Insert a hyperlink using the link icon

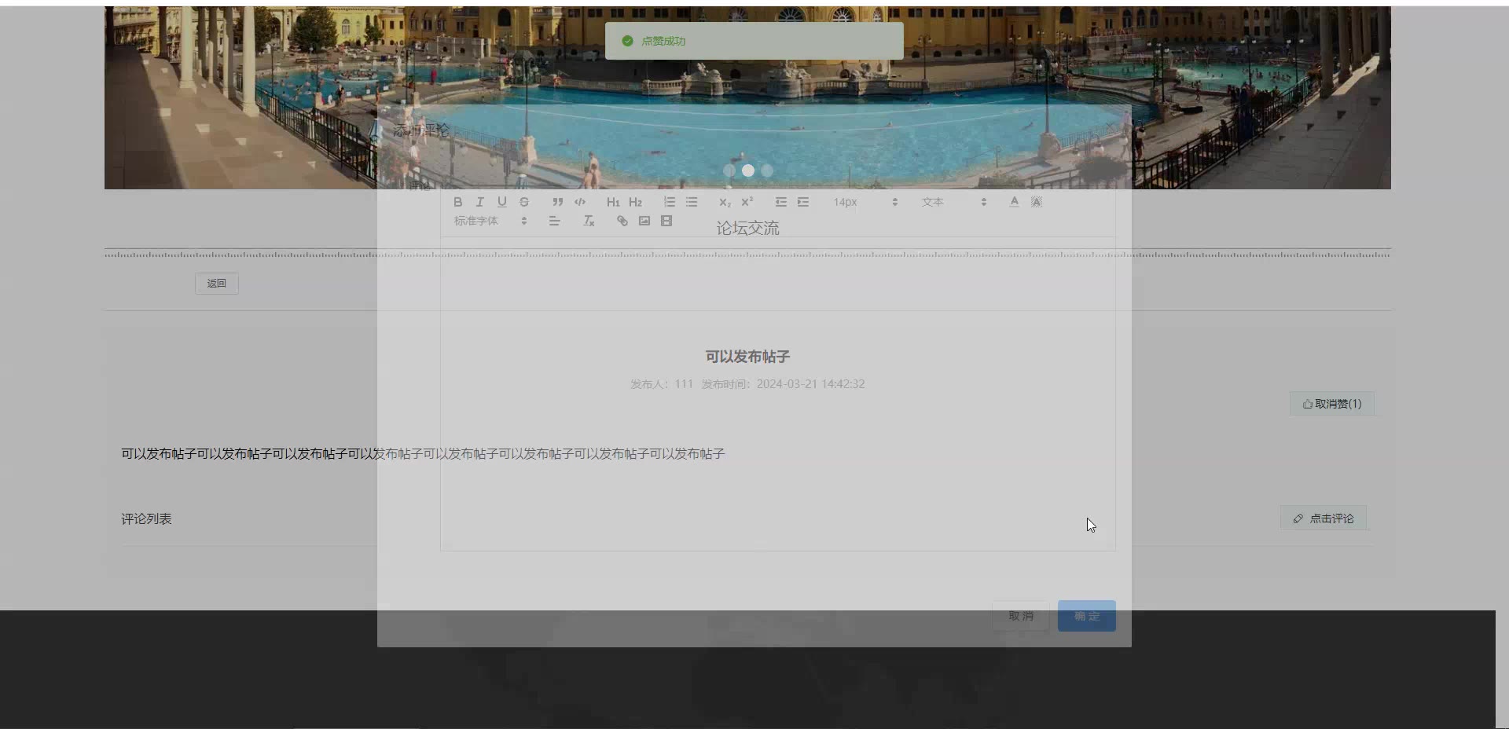pyautogui.click(x=622, y=221)
